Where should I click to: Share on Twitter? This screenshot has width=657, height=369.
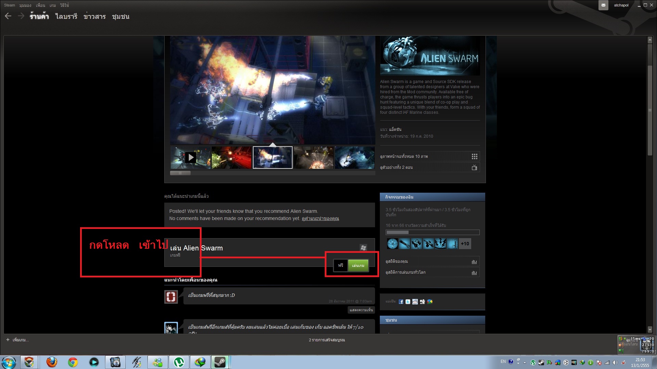(x=408, y=302)
